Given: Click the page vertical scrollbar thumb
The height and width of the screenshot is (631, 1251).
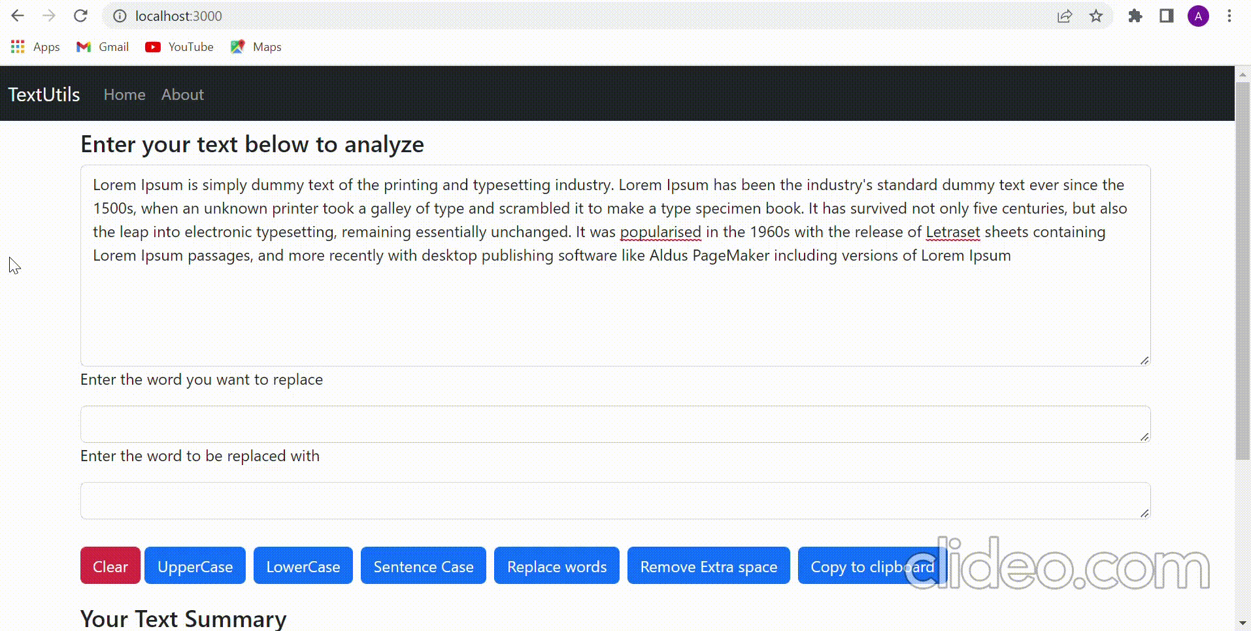Looking at the screenshot, I should (1243, 271).
